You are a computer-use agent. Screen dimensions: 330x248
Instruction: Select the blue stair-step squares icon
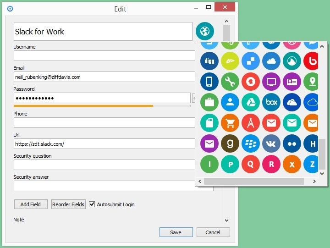tap(251, 61)
